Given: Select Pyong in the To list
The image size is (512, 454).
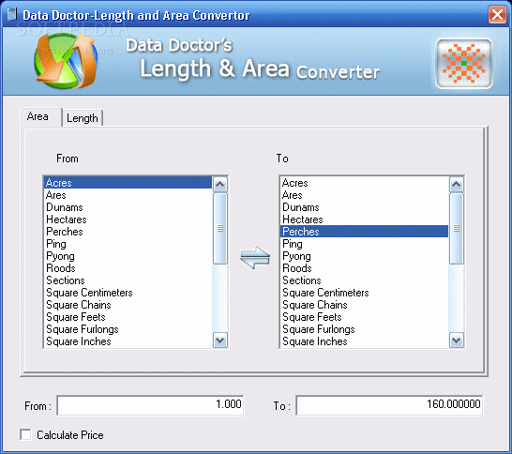Looking at the screenshot, I should point(365,256).
